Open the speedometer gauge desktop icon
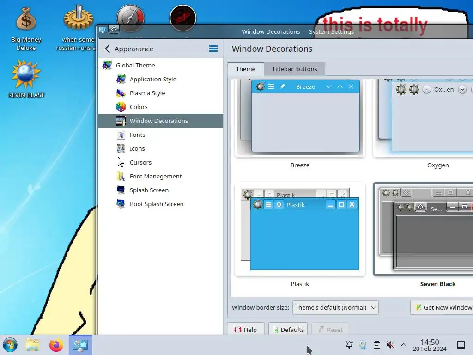Viewport: 473px width, 355px height. 131,18
